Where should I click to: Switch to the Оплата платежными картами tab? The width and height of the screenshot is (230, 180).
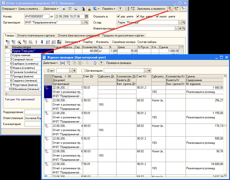(36, 35)
